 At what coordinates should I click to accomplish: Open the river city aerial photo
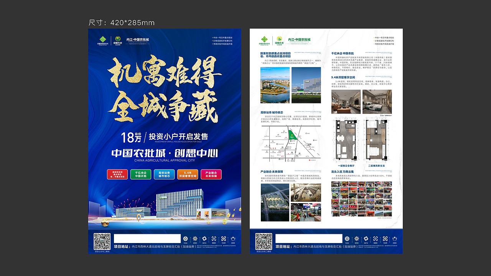275,85
